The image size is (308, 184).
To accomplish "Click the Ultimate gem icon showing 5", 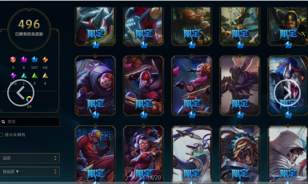I will [13, 59].
